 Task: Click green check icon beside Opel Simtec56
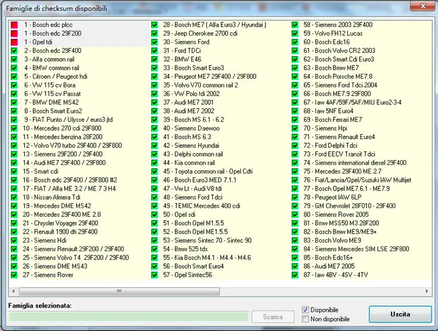pyautogui.click(x=154, y=275)
